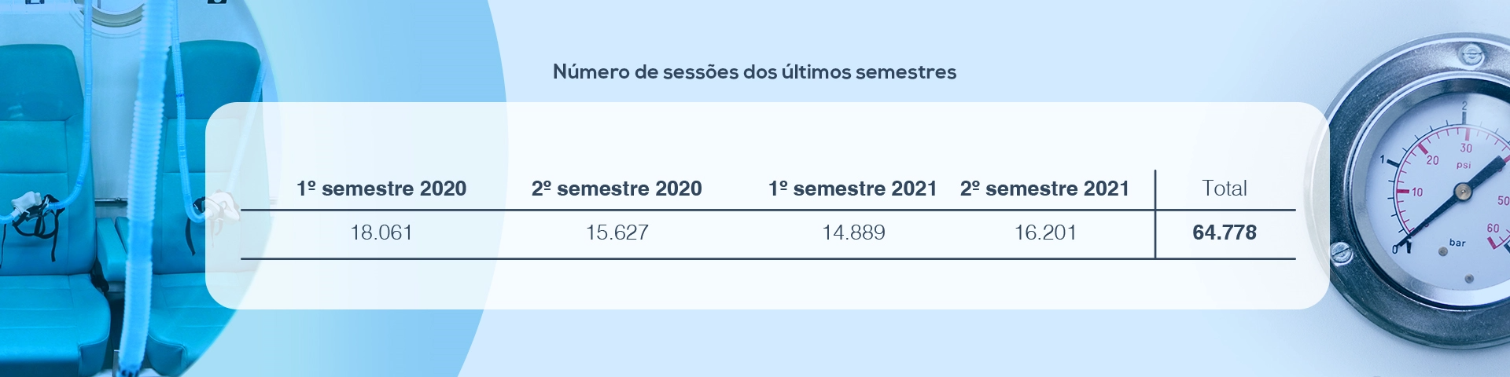This screenshot has height=377, width=1510.
Task: Click the value 15.627
Action: pos(617,232)
